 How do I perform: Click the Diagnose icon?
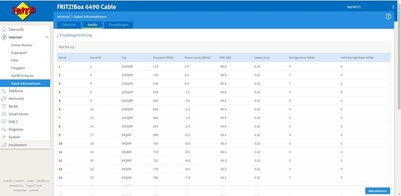[x=4, y=129]
